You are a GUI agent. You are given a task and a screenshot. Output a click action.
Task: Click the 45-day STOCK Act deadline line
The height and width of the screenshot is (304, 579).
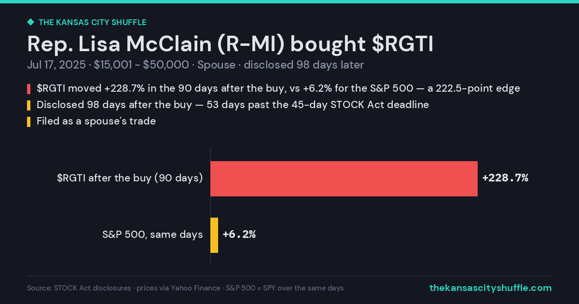click(x=233, y=105)
